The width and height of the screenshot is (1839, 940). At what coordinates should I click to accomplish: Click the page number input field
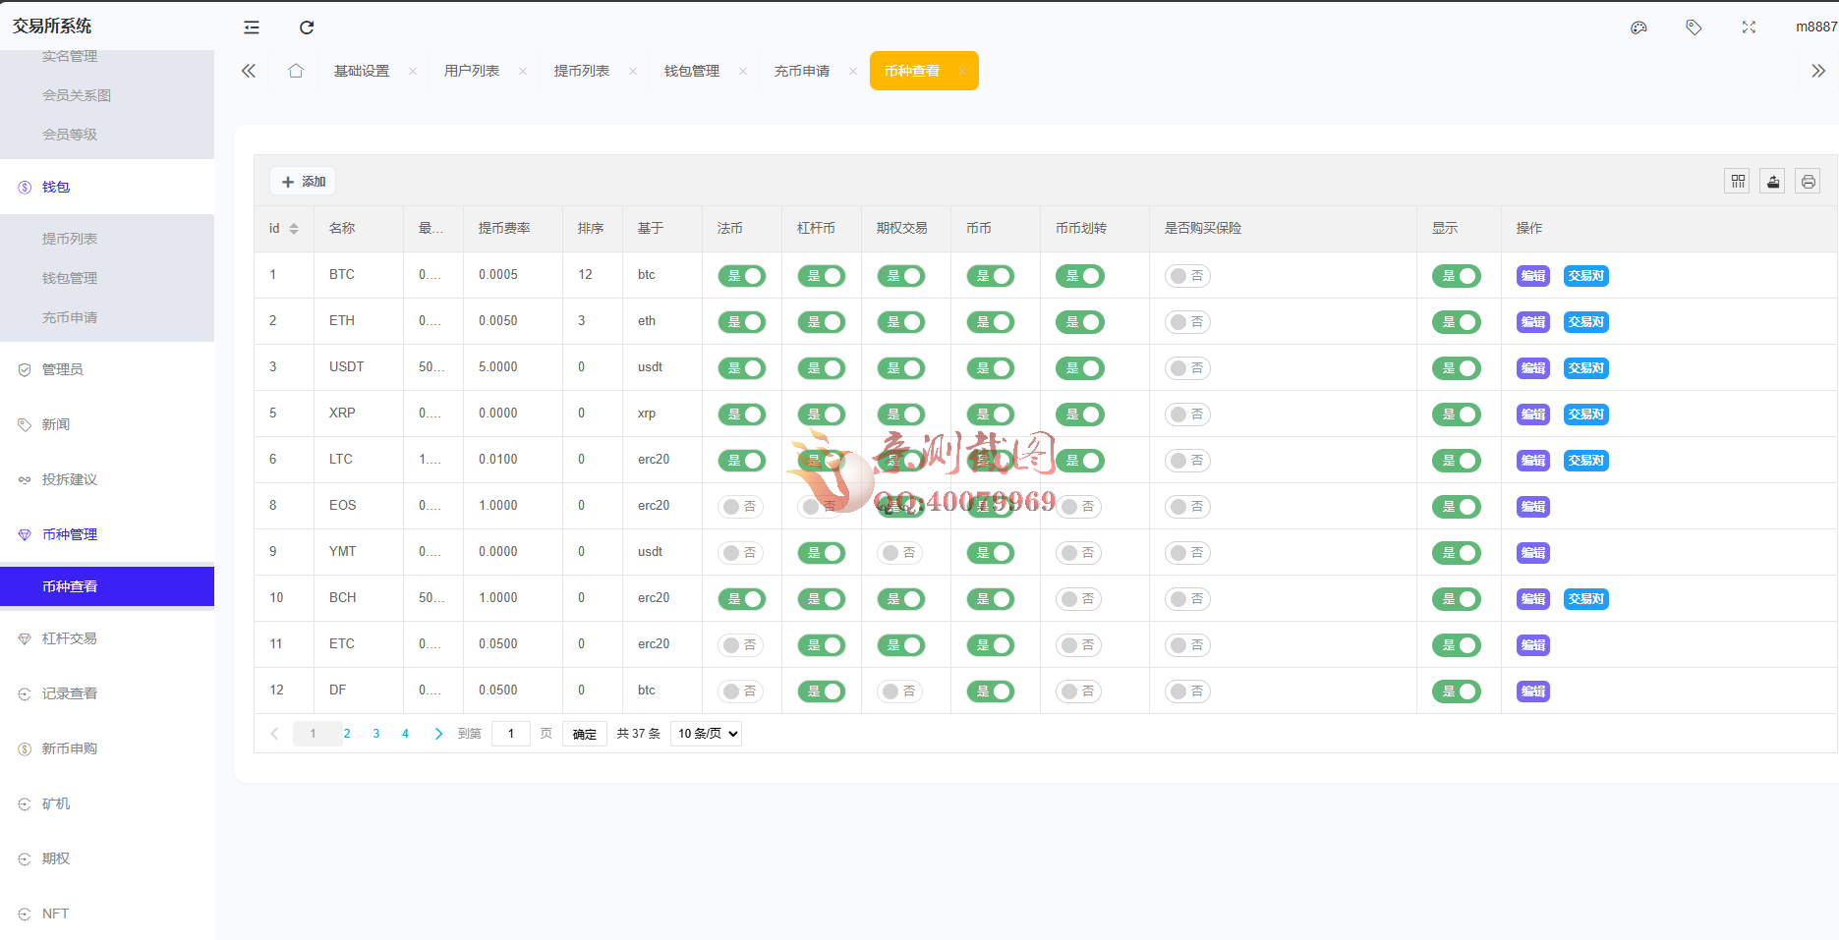pyautogui.click(x=511, y=734)
